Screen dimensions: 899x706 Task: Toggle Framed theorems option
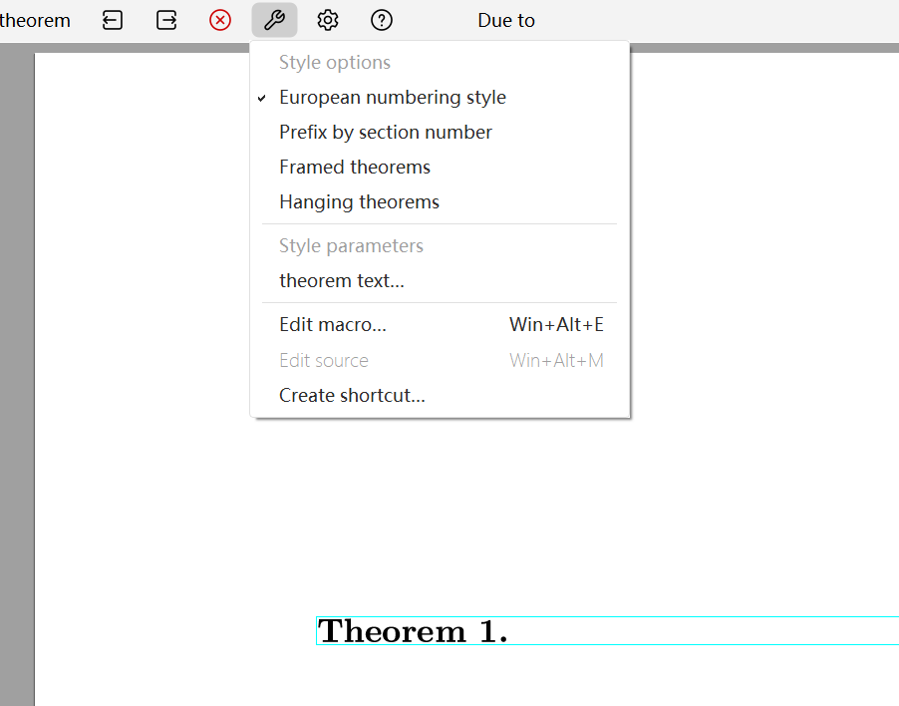tap(355, 168)
